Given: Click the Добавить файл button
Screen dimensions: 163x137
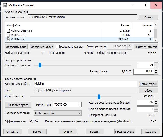Looking at the screenshot, I should coord(16,47).
